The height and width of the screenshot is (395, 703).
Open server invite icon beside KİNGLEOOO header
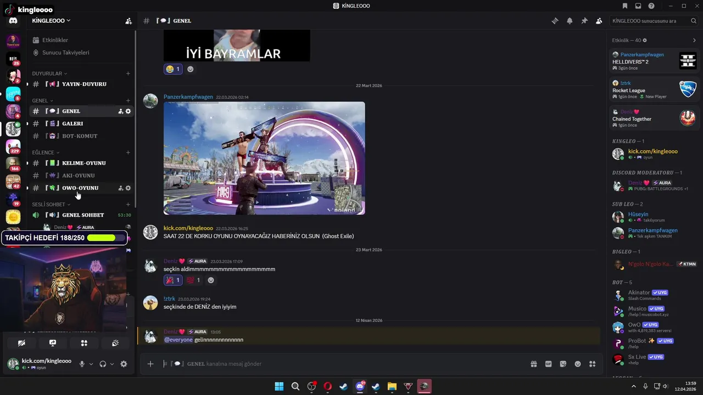click(129, 21)
